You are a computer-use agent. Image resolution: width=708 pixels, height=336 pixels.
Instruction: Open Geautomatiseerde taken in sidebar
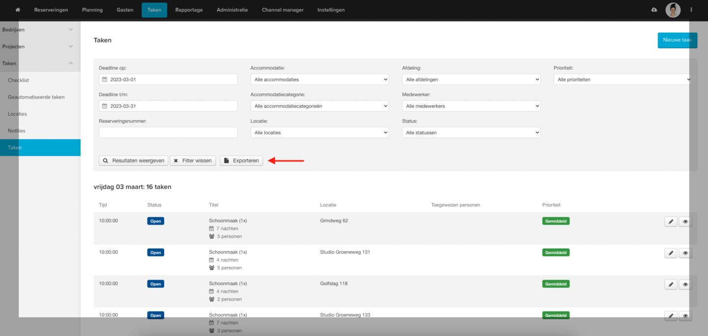click(x=36, y=97)
